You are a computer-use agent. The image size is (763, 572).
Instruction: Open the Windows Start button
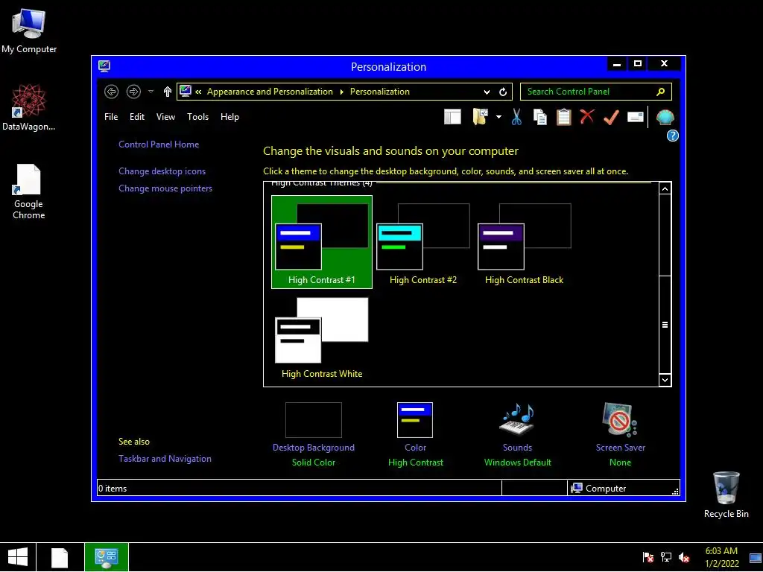click(x=18, y=557)
